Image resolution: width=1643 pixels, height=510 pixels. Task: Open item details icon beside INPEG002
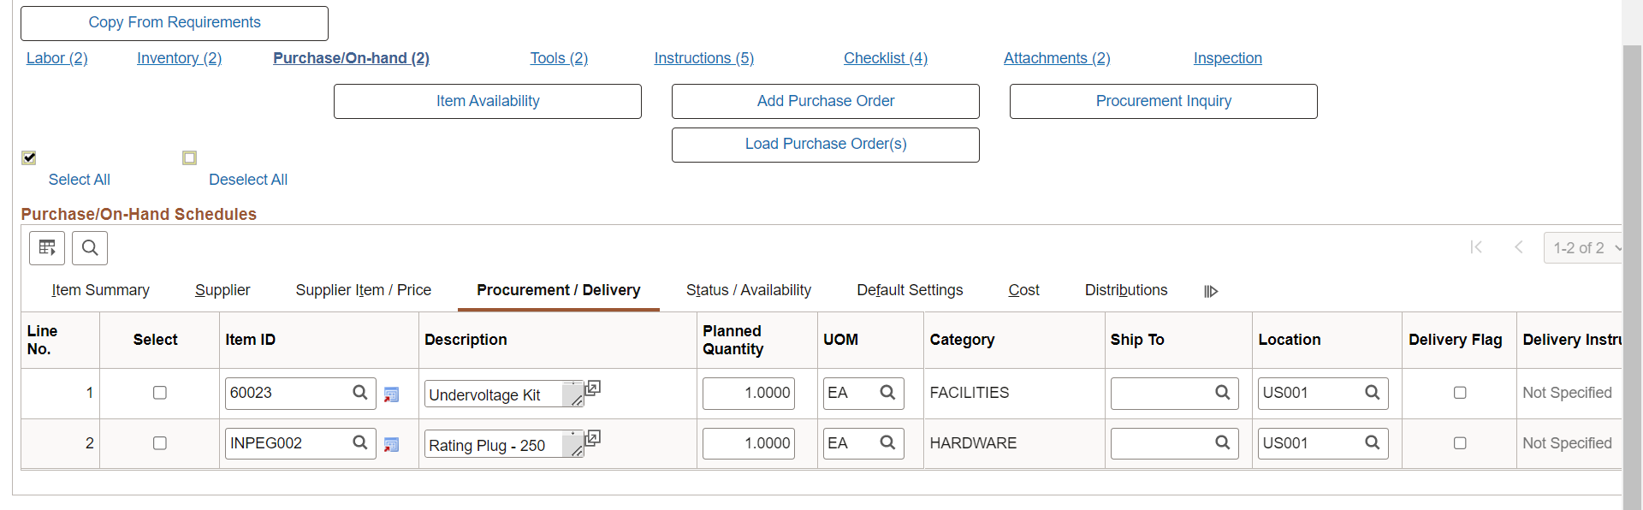(391, 445)
